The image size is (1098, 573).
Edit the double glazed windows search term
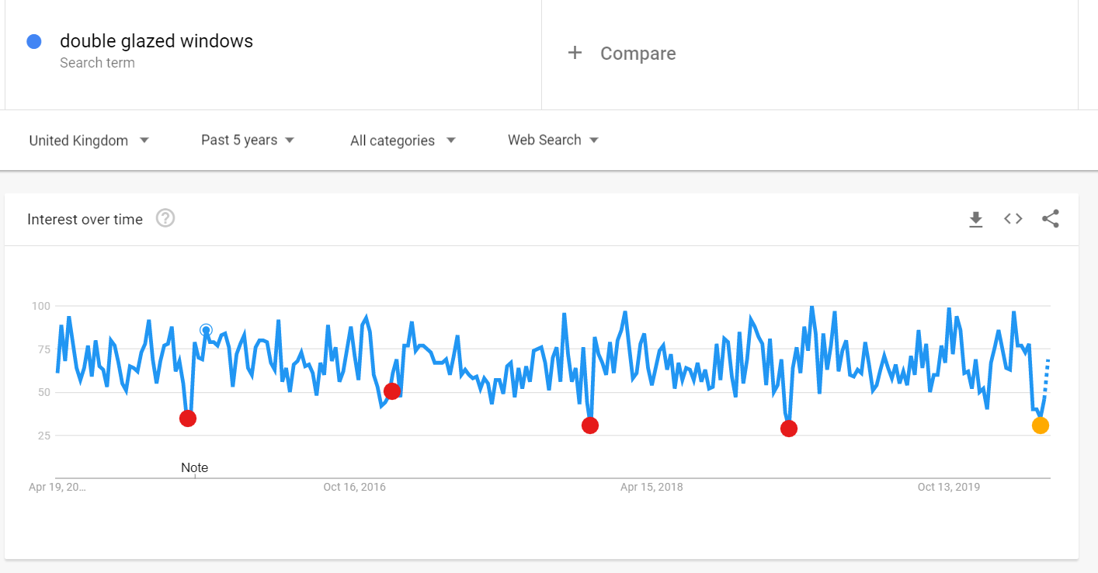point(156,41)
